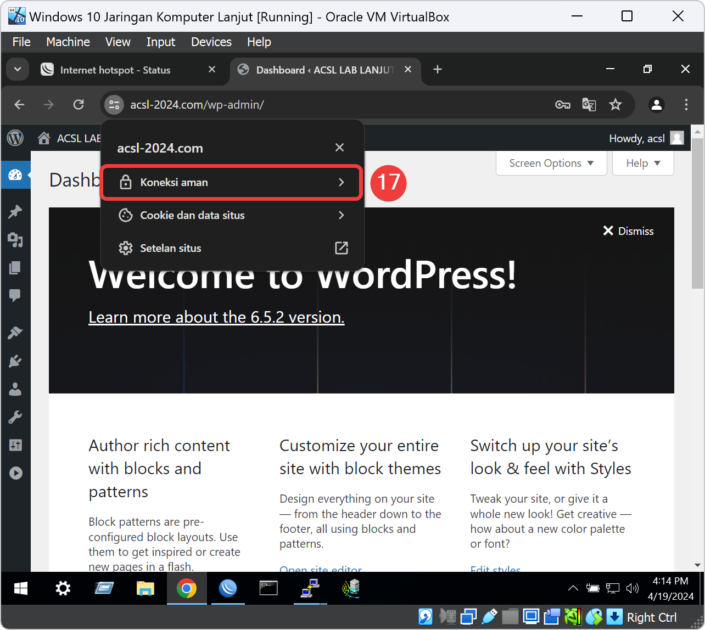The height and width of the screenshot is (630, 705).
Task: Click VirtualBox network adapters status icon
Action: coord(468,617)
